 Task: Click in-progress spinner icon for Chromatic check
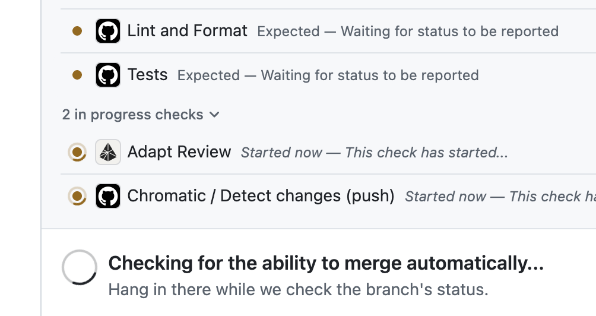[77, 196]
